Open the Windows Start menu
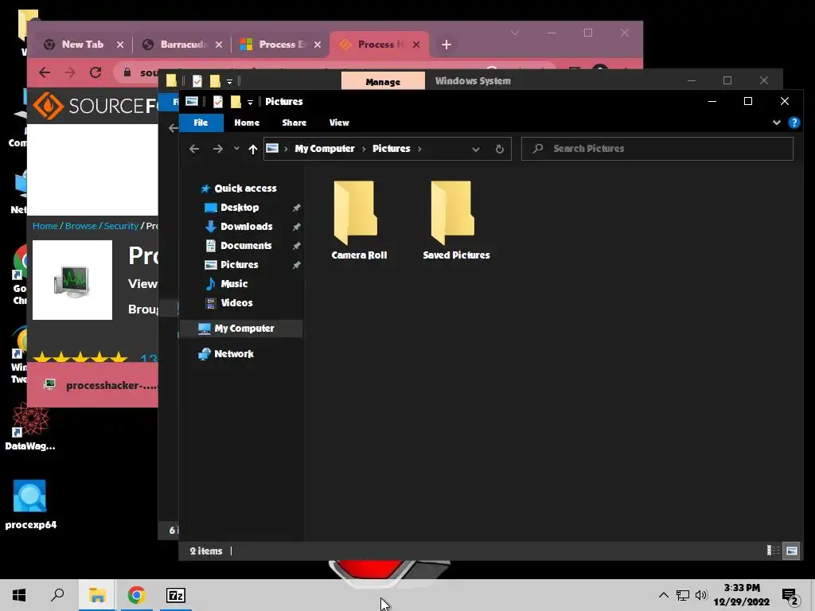Image resolution: width=815 pixels, height=611 pixels. click(x=19, y=595)
